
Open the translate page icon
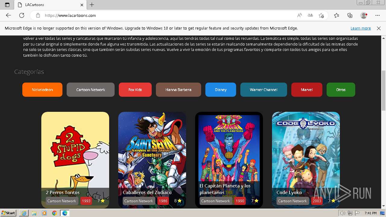(x=310, y=15)
